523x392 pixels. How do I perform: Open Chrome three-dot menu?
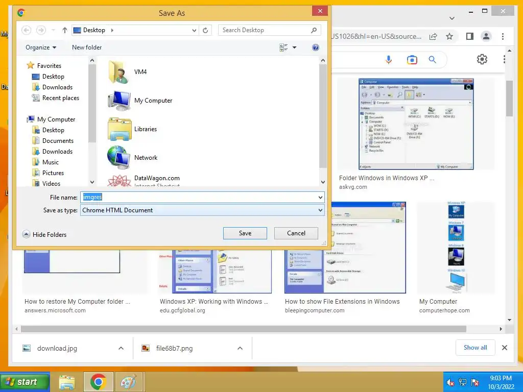[503, 36]
